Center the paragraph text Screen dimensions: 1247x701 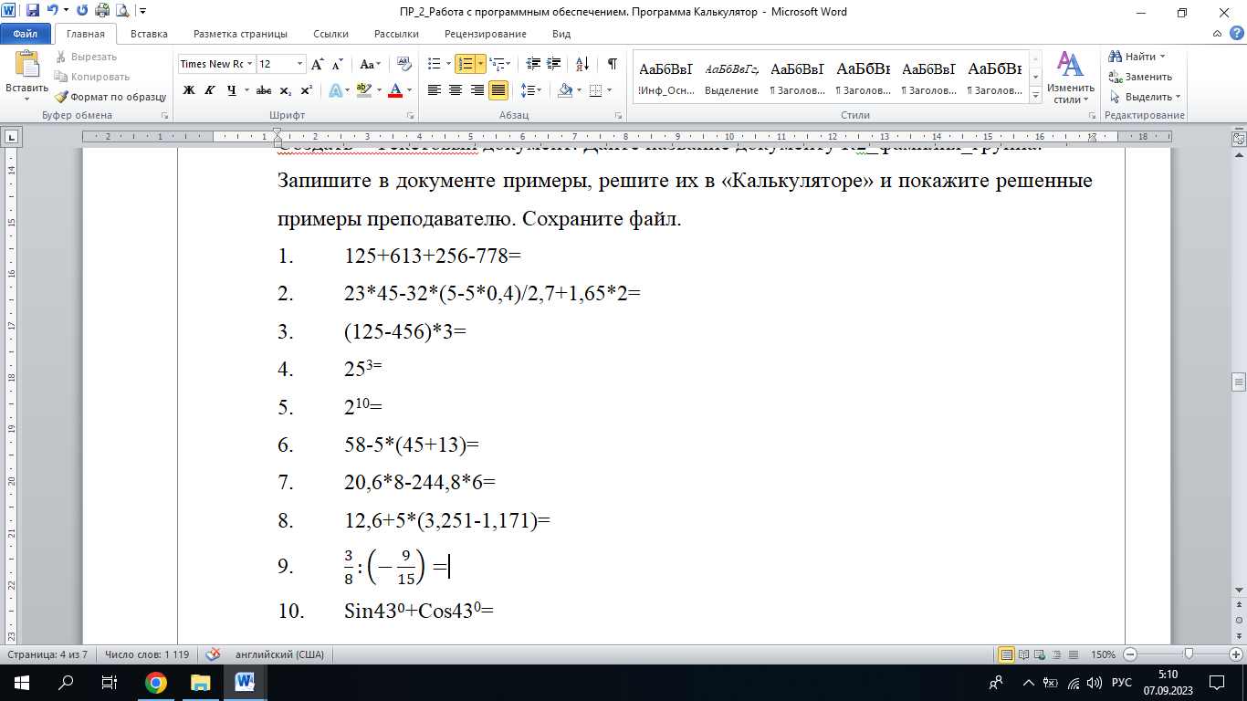[x=456, y=90]
